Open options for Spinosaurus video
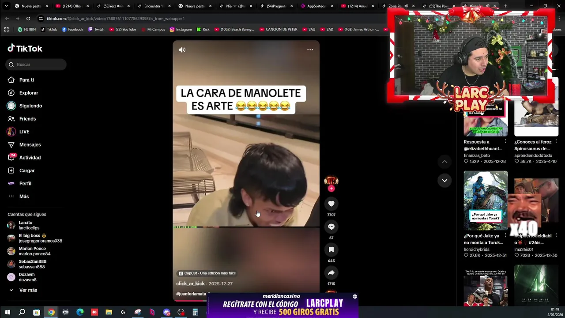Screen dimensions: 565x318 [556, 141]
